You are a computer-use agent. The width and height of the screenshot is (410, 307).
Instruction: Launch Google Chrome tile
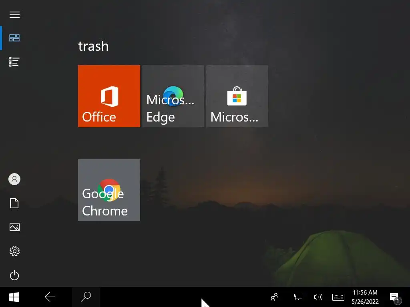point(109,190)
